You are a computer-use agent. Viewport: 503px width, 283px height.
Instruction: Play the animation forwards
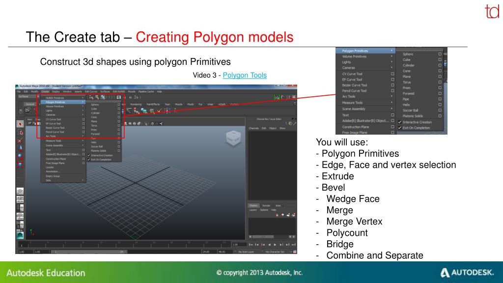[275, 245]
